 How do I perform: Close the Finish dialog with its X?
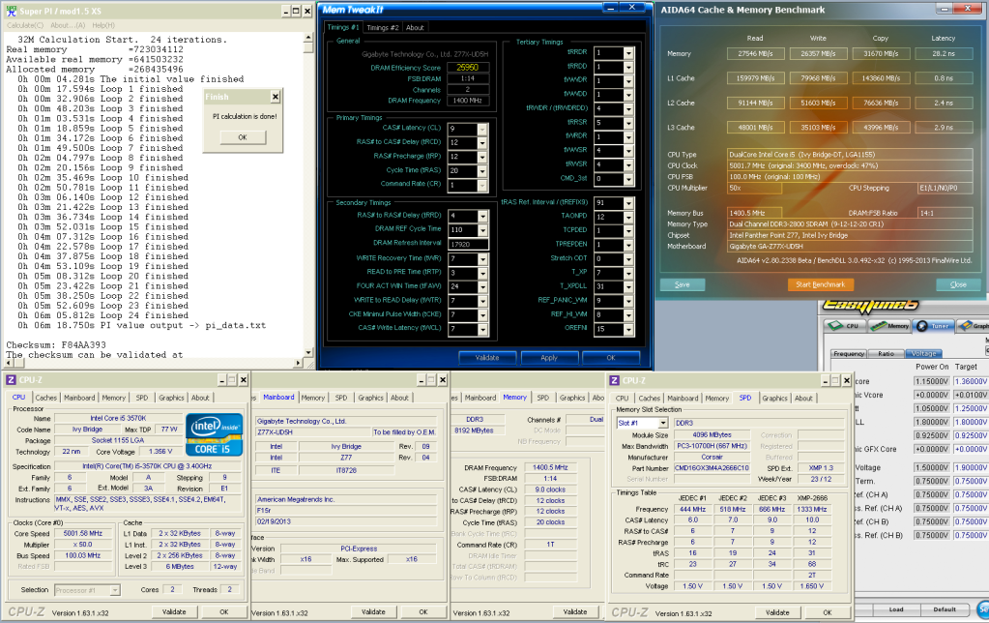coord(275,97)
